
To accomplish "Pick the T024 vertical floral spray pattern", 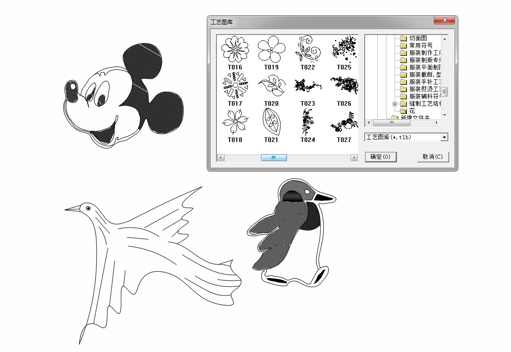I will point(307,122).
